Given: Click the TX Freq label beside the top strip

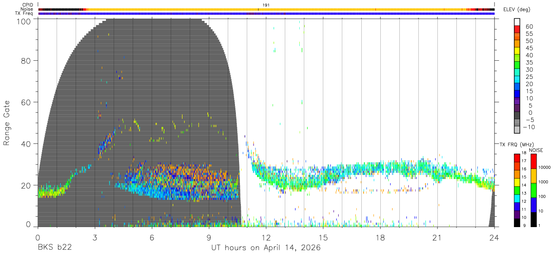Looking at the screenshot, I should 24,14.
